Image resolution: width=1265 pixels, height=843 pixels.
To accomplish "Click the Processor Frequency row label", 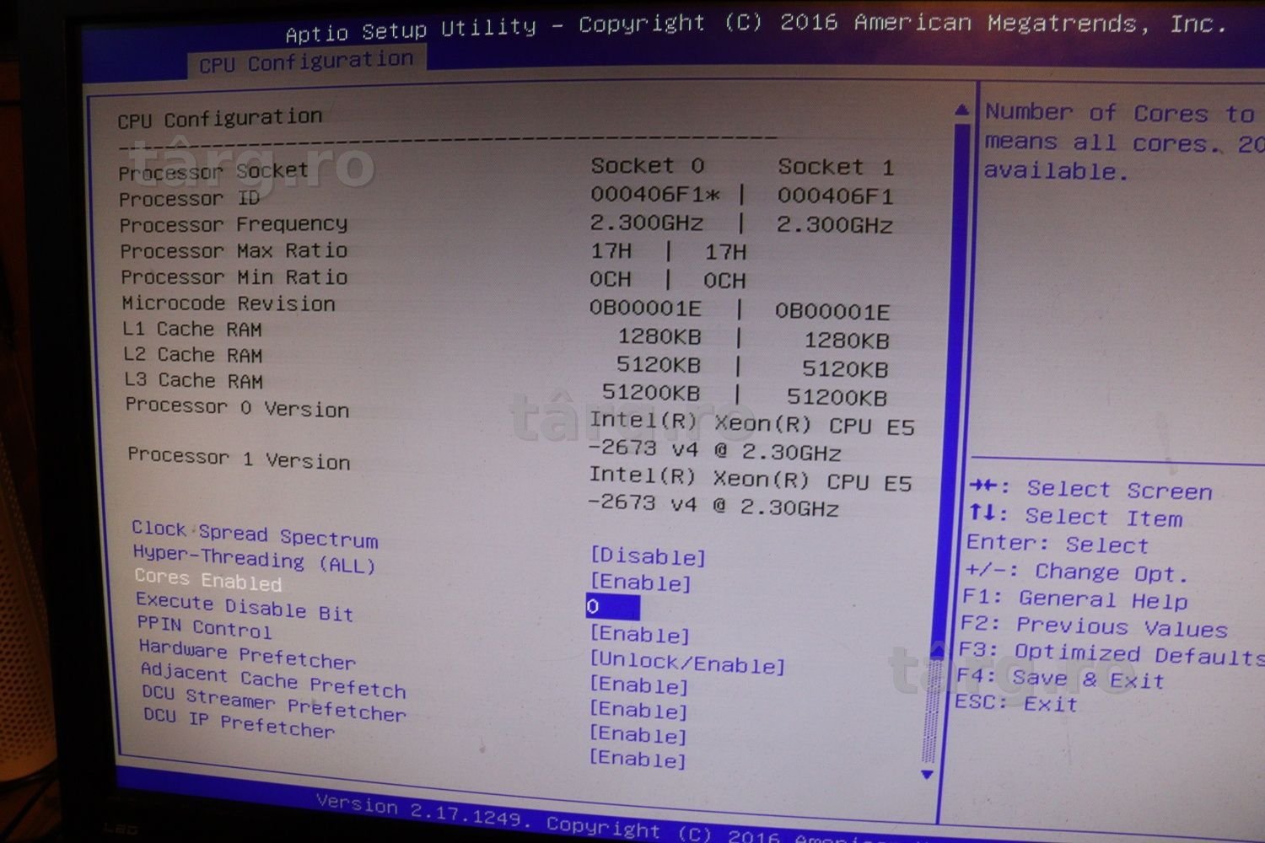I will pos(234,225).
